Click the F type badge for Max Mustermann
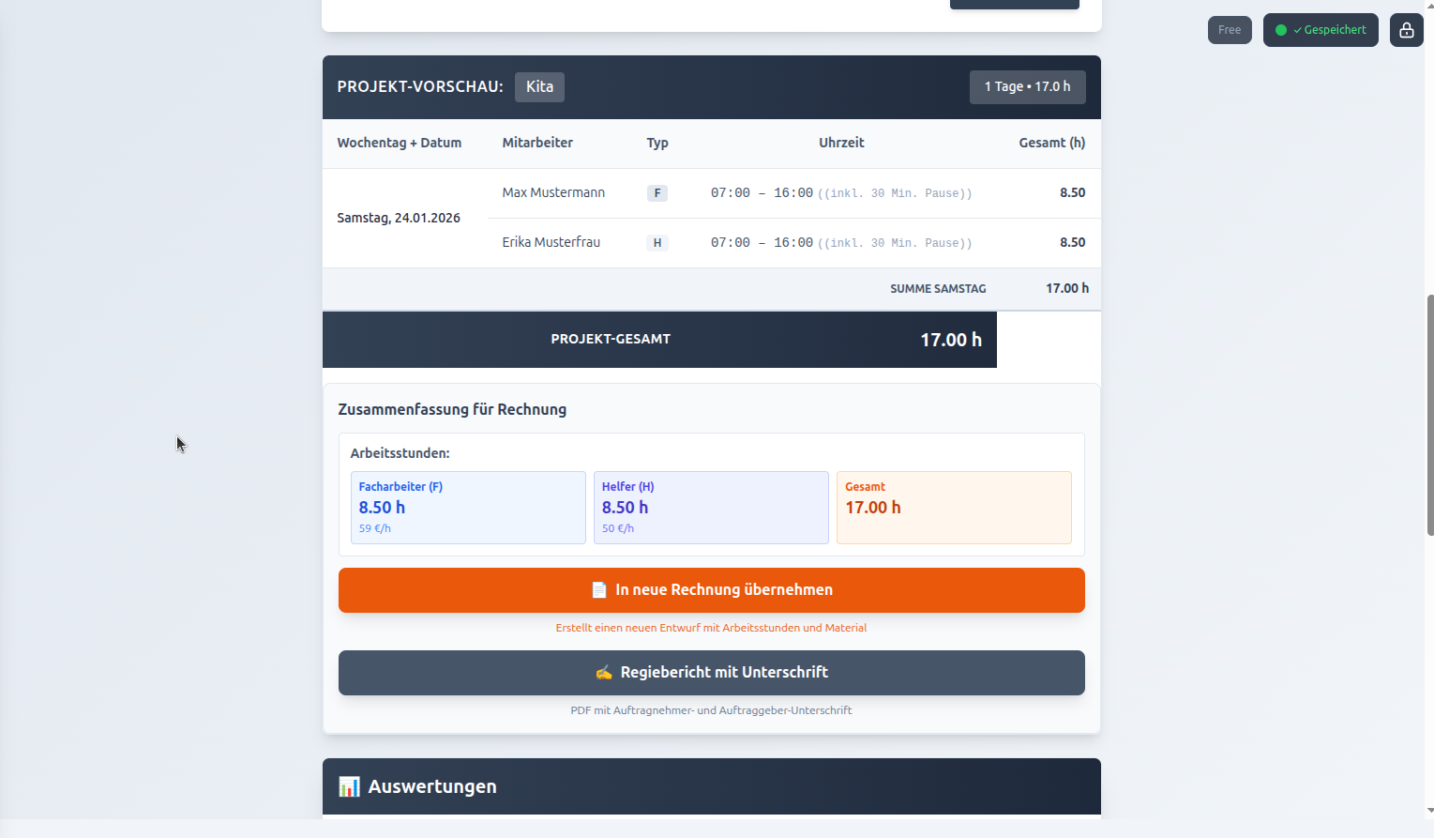Image resolution: width=1434 pixels, height=838 pixels. [x=657, y=193]
